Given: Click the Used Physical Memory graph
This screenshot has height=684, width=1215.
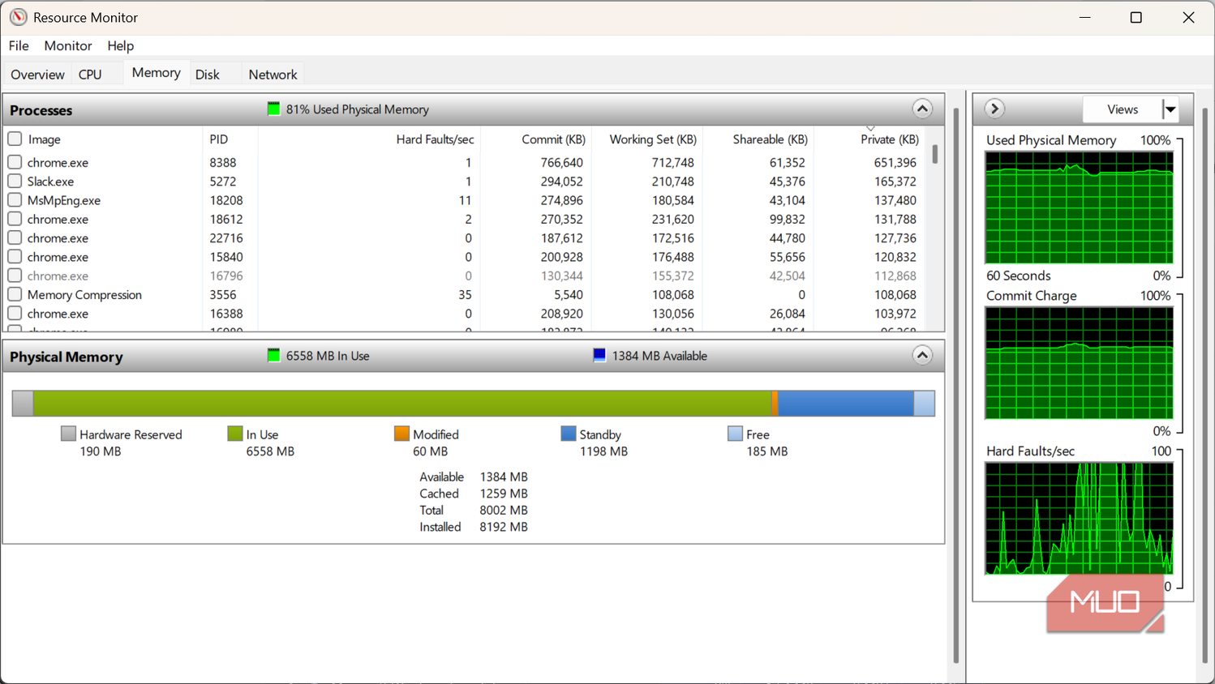Looking at the screenshot, I should (1079, 207).
